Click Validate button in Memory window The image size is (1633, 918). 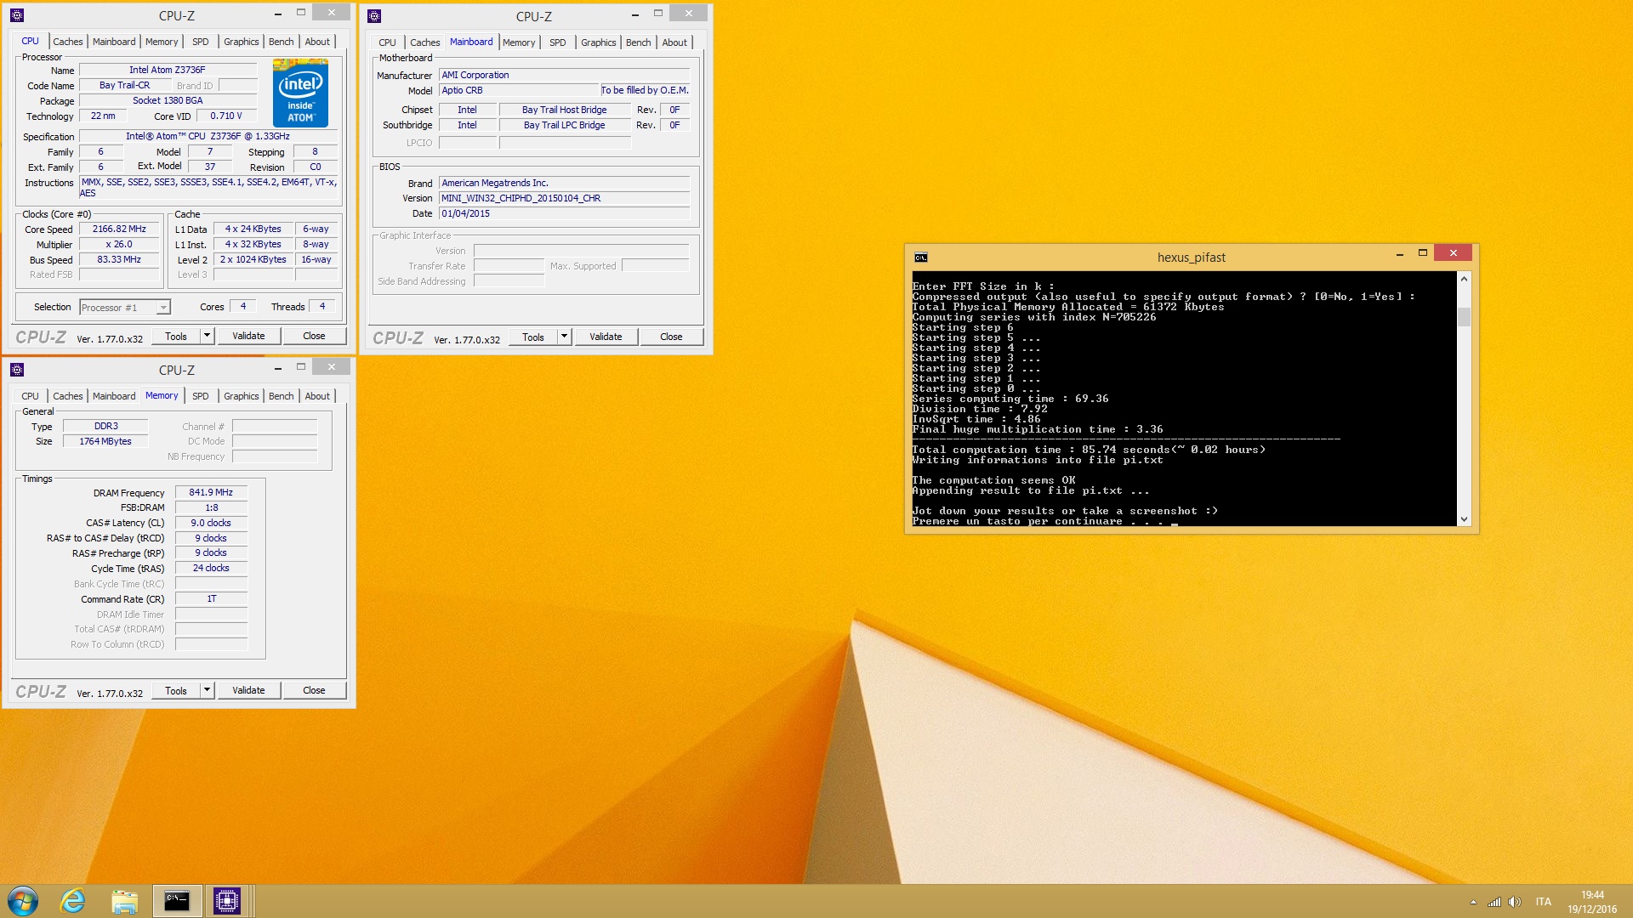[248, 690]
